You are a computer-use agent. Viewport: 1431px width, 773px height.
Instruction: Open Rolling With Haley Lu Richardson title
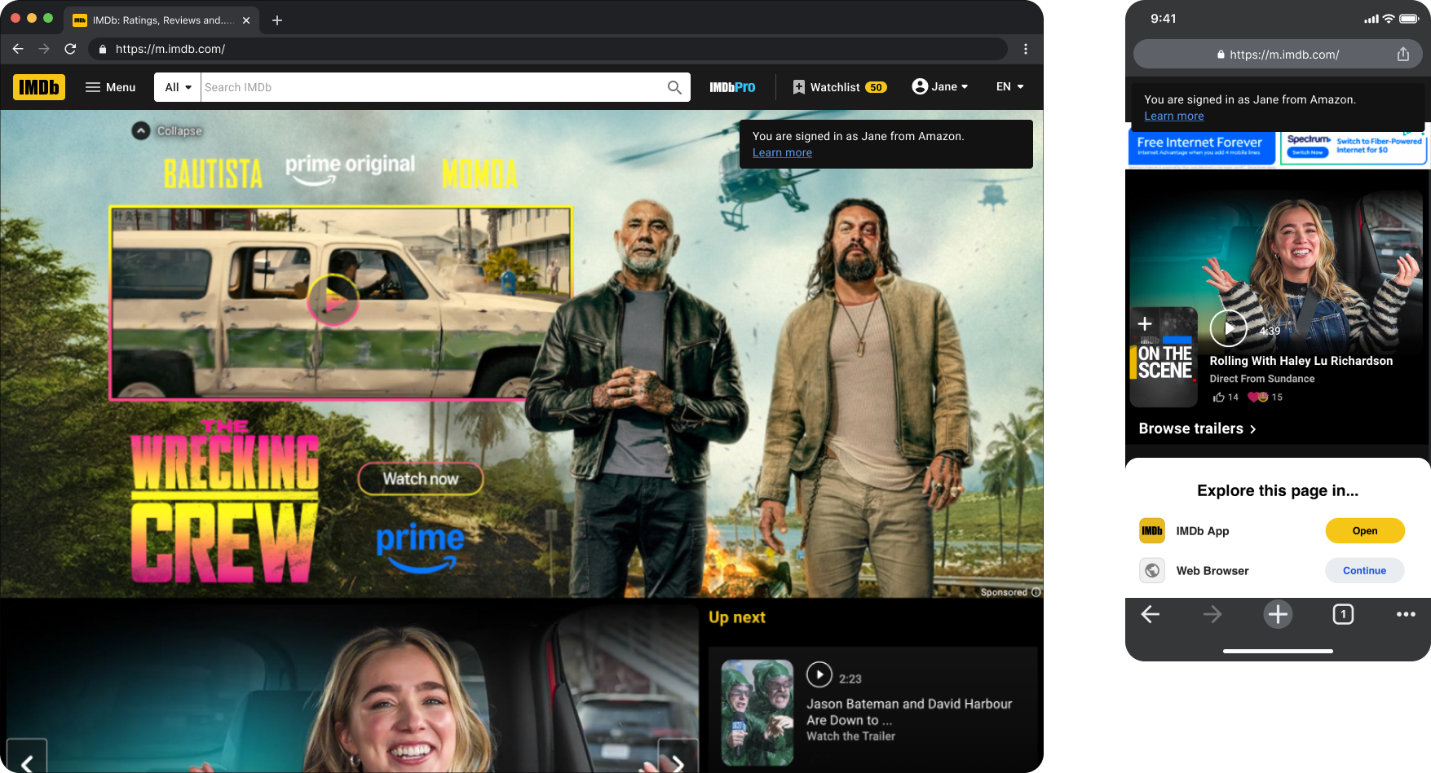point(1301,361)
